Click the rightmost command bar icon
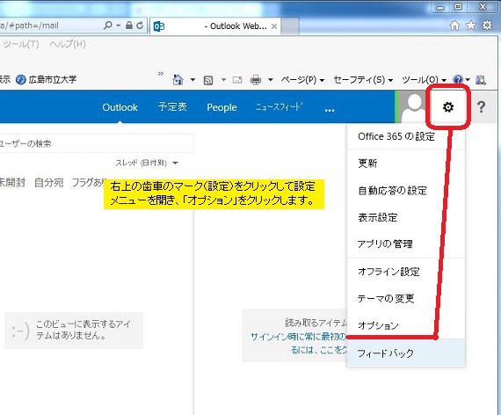 point(481,79)
